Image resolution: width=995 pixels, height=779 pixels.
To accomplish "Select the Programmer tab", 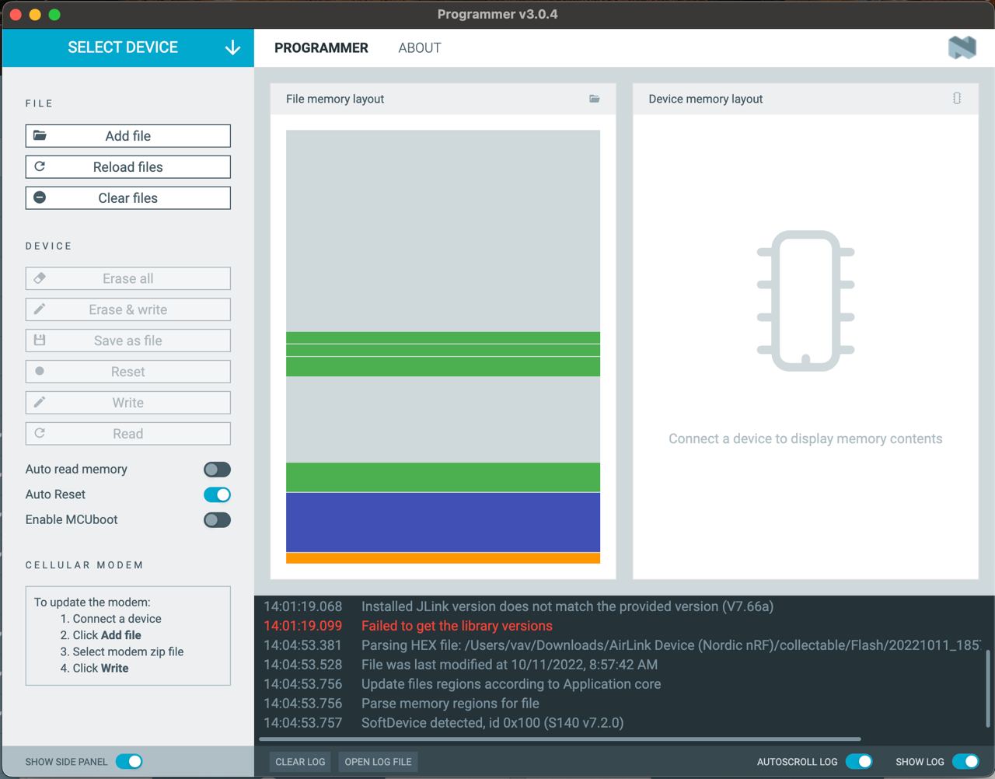I will tap(321, 47).
